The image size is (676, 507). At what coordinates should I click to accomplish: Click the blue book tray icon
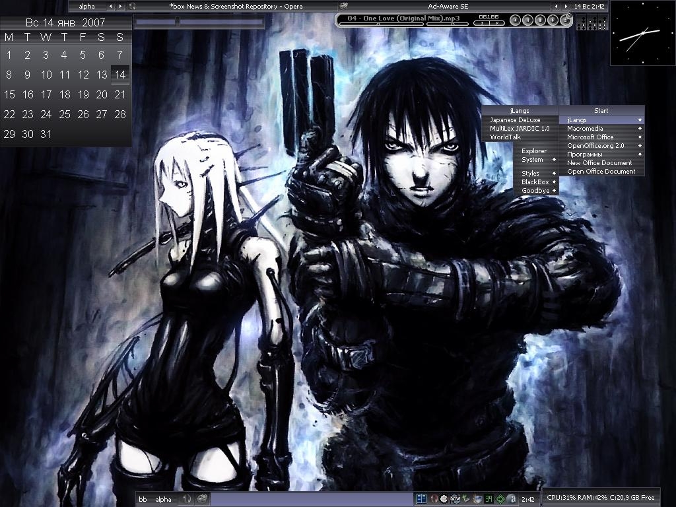(421, 499)
